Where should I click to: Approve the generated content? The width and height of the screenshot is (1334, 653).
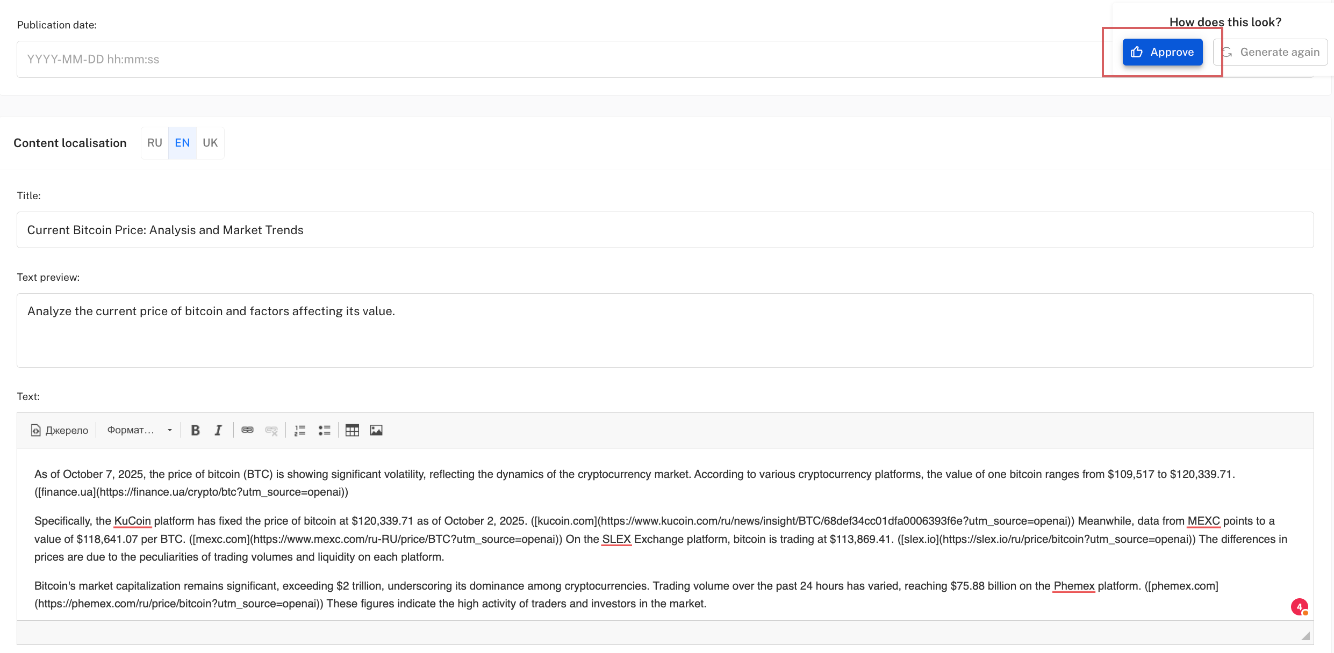[x=1162, y=52]
